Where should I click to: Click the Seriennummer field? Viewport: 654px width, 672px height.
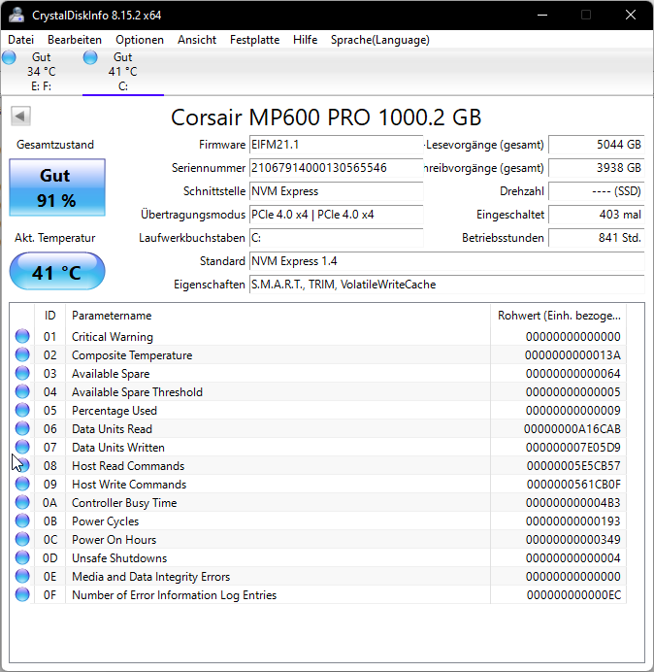coord(336,168)
